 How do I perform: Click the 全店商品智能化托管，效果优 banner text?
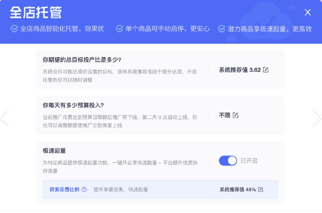62,29
